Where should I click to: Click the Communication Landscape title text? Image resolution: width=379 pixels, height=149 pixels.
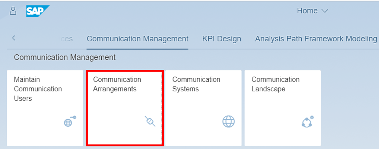(x=275, y=84)
